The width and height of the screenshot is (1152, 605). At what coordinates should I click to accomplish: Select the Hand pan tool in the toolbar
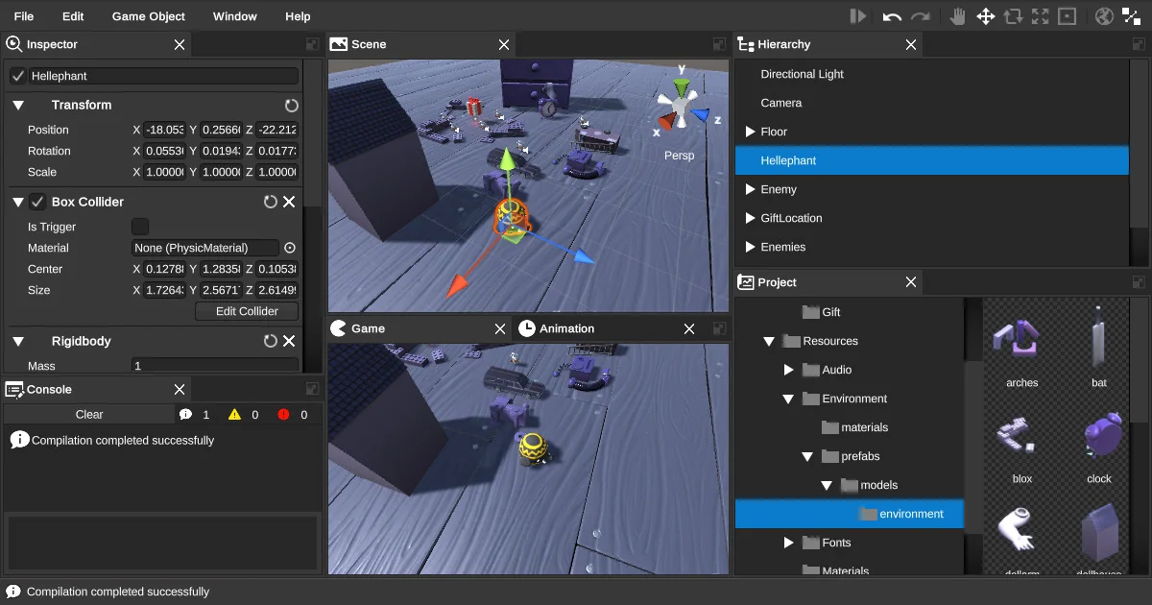click(x=957, y=16)
